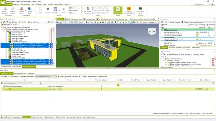
Task: Open the Tools ribbon icon
Action: (64, 10)
